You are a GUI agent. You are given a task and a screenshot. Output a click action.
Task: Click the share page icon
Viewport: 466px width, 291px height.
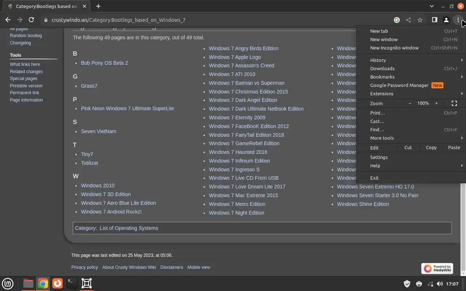[408, 20]
